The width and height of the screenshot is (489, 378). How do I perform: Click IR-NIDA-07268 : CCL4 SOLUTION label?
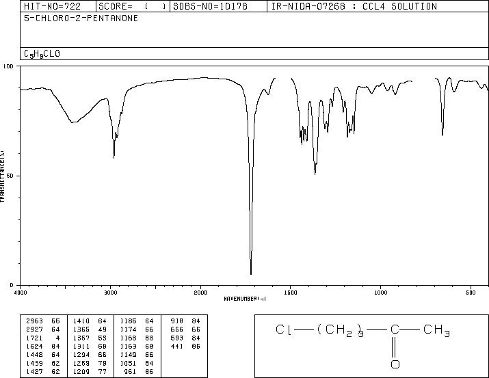(354, 6)
